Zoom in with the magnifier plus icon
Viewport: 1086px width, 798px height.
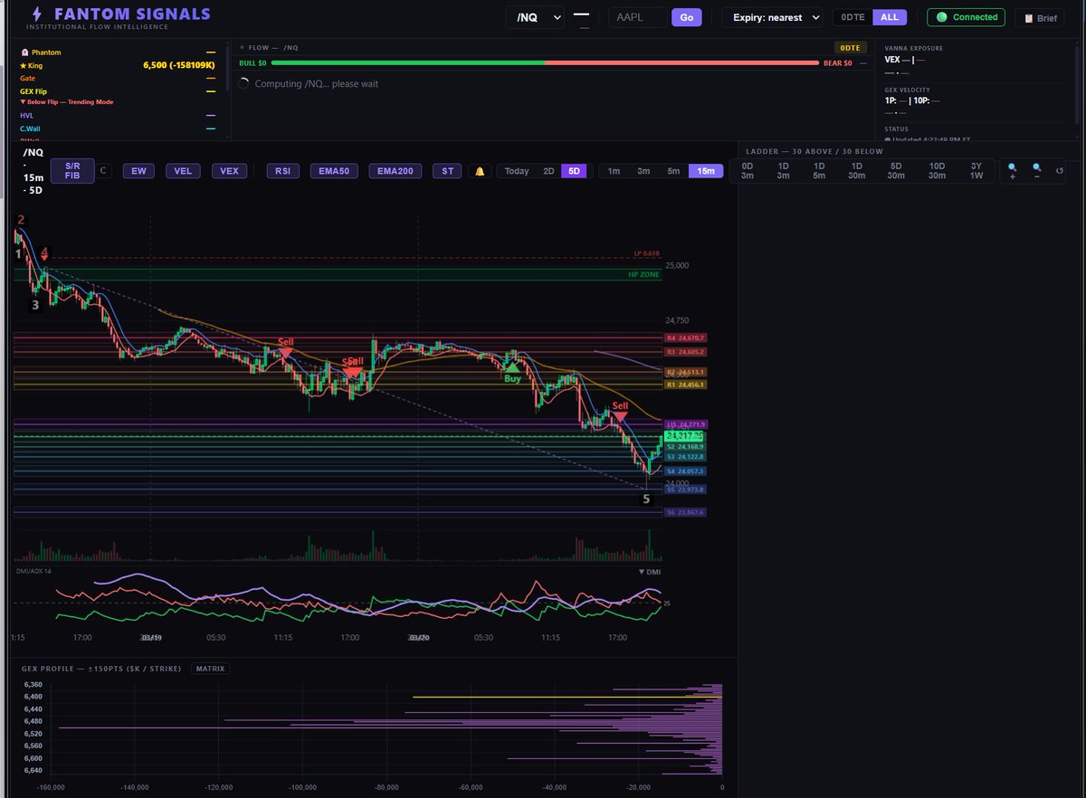click(1013, 170)
